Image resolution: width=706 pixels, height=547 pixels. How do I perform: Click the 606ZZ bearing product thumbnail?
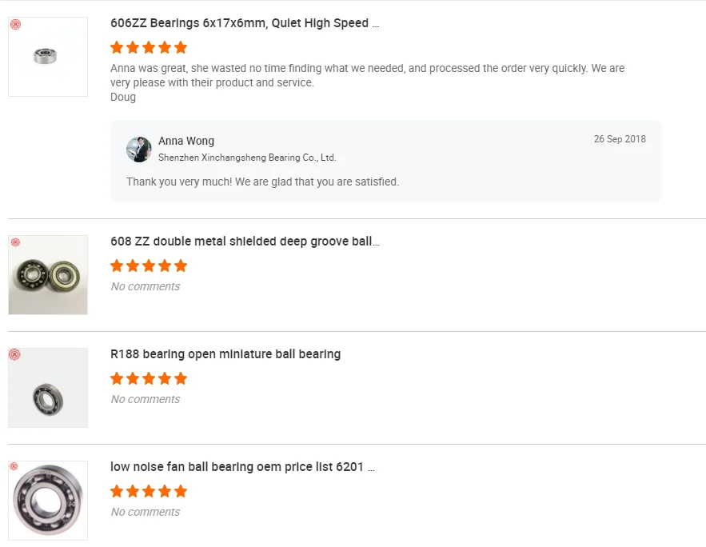pyautogui.click(x=48, y=57)
